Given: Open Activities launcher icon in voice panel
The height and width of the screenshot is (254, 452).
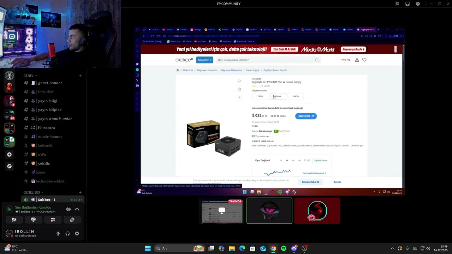Looking at the screenshot, I should coord(53,219).
